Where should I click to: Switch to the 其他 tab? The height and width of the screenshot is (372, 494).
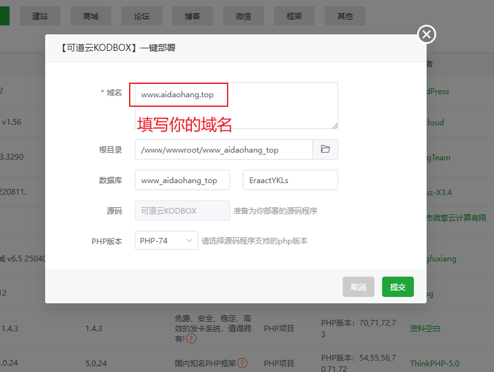click(x=345, y=17)
